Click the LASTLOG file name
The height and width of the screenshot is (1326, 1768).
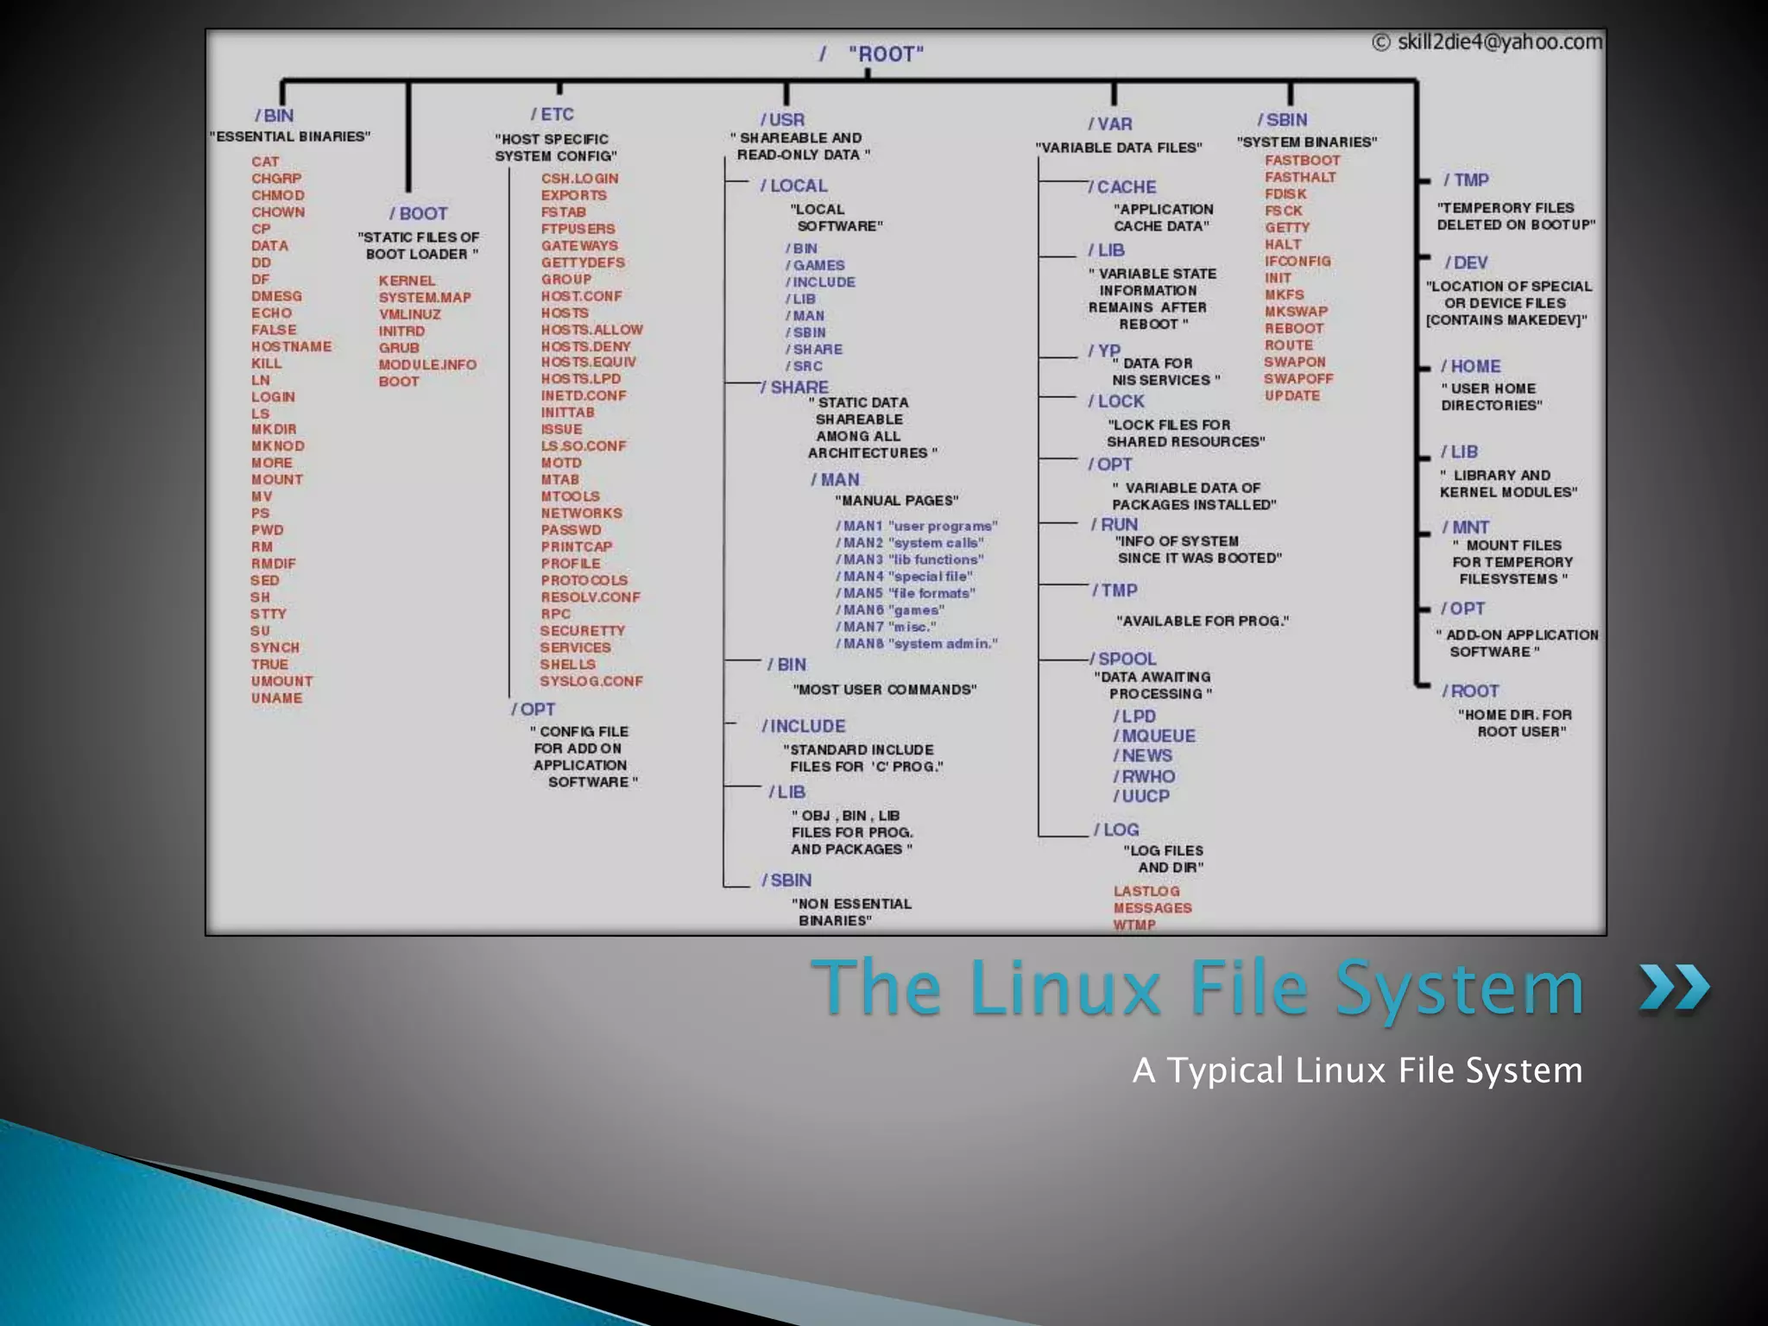click(1146, 892)
